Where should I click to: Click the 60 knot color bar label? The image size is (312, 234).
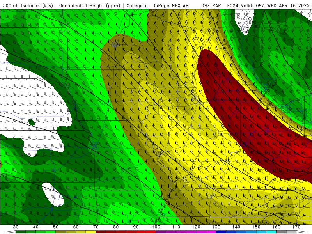tap(76, 227)
